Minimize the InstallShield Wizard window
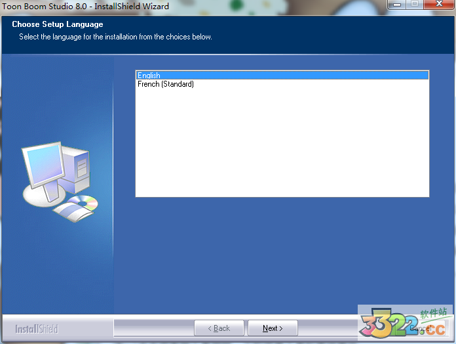456x344 pixels. click(x=397, y=5)
